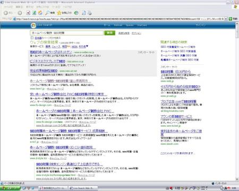Click the browser Back arrow button

6,13
